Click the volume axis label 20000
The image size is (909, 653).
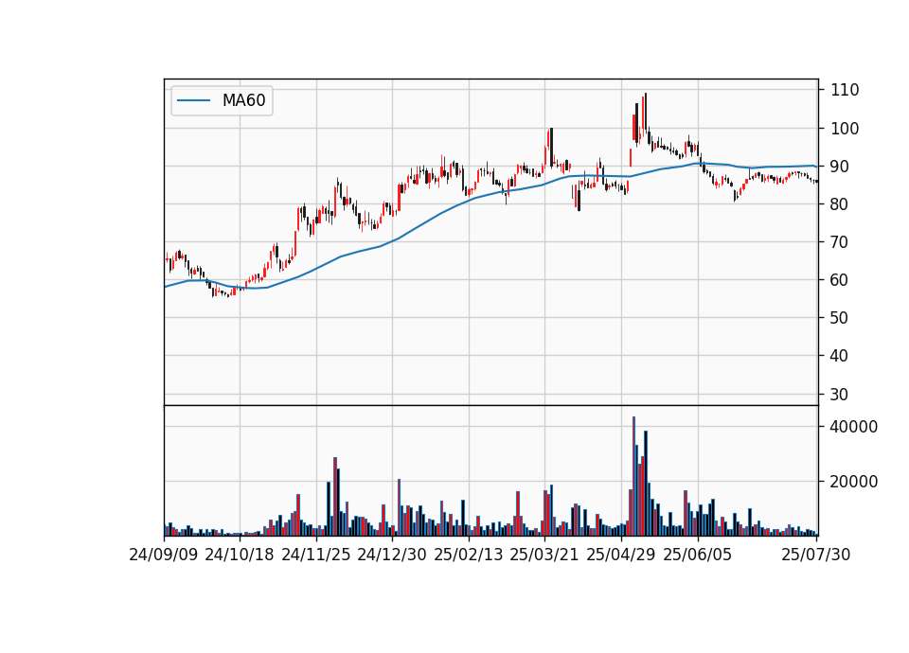[854, 482]
